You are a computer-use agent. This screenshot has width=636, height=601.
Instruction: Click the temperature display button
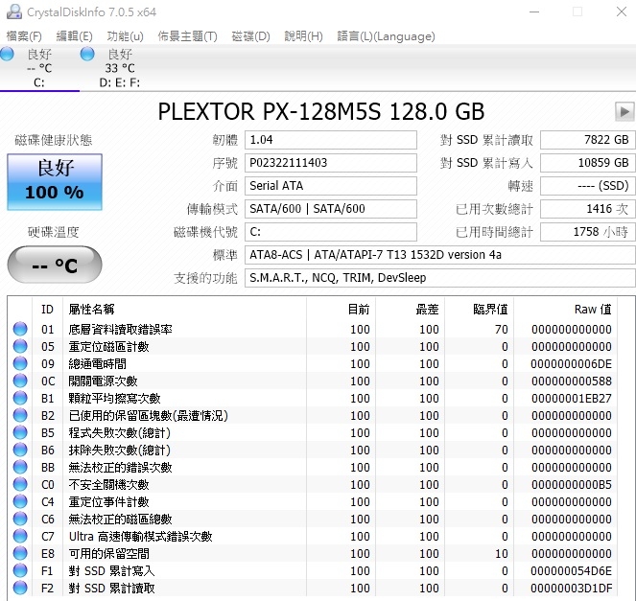(54, 266)
